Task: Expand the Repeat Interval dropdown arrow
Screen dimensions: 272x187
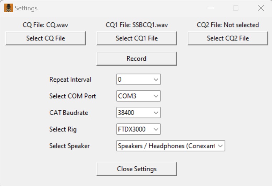Action: click(x=156, y=80)
